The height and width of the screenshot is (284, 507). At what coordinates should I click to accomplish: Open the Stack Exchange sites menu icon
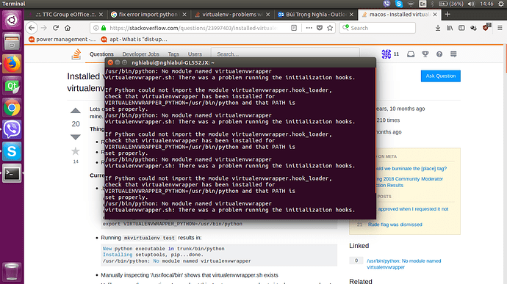[453, 54]
